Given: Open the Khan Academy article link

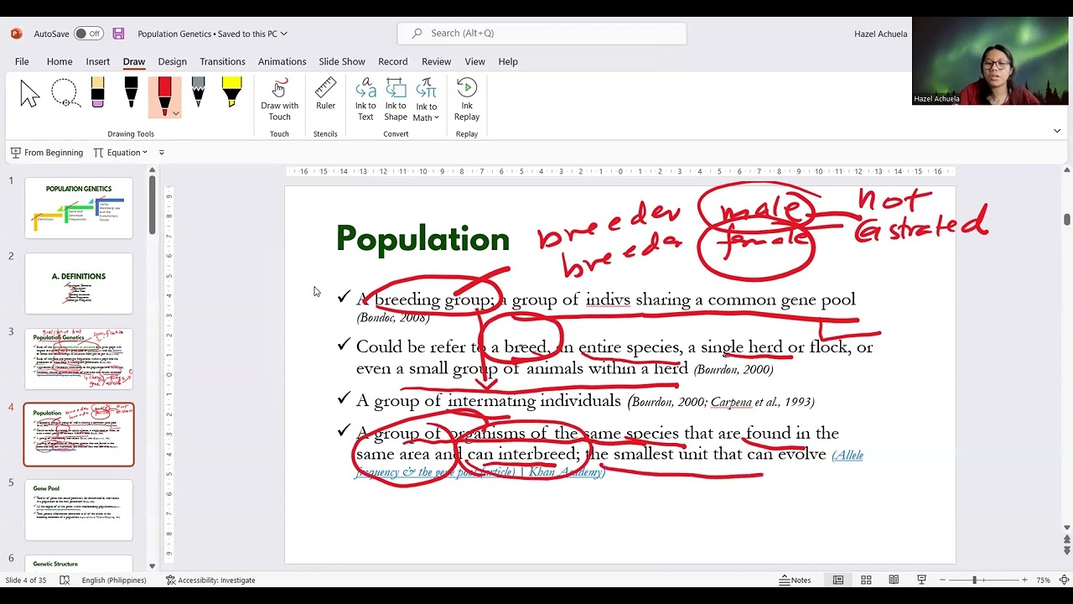Looking at the screenshot, I should pos(608,464).
